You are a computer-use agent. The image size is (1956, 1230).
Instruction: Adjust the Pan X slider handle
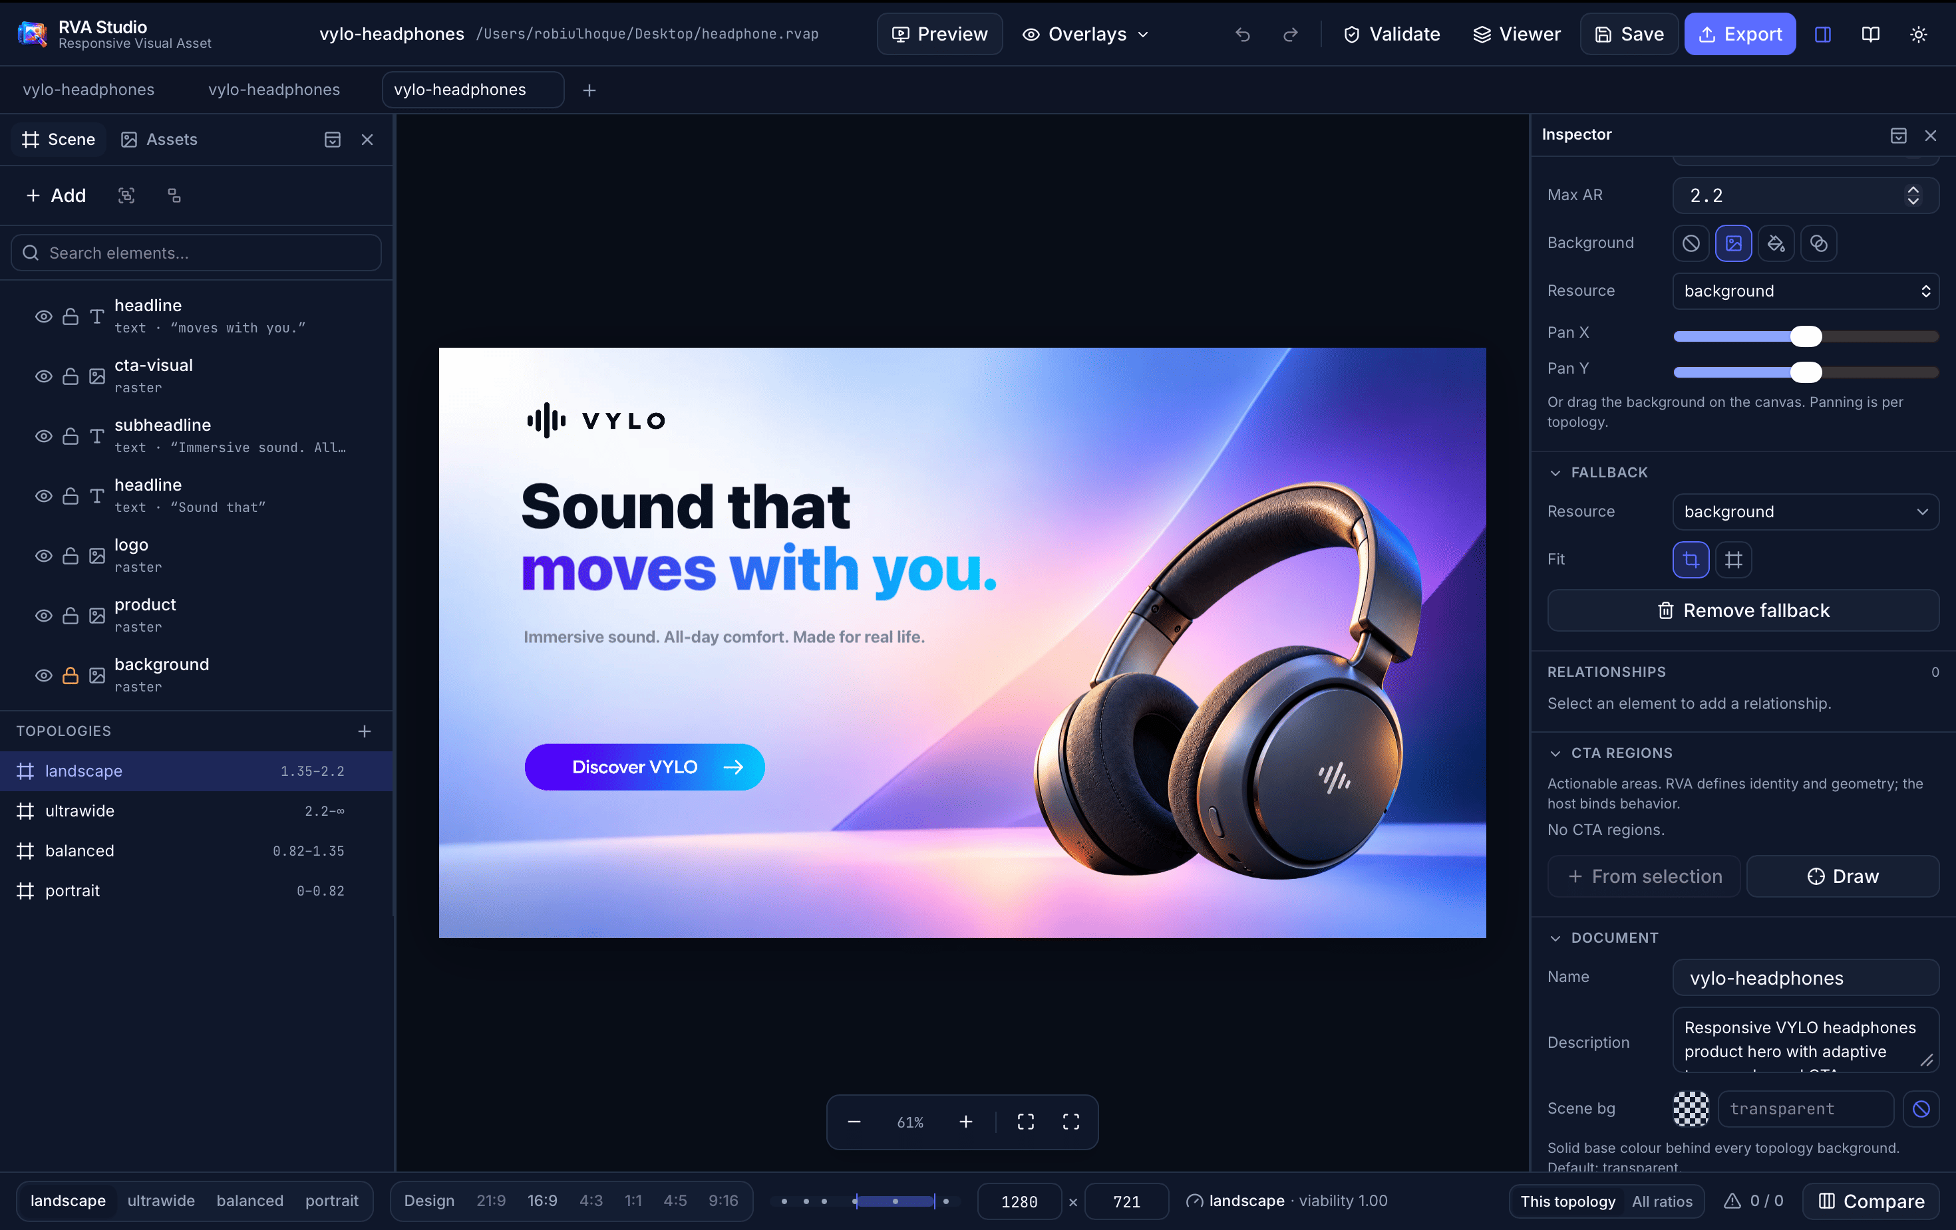(x=1806, y=337)
